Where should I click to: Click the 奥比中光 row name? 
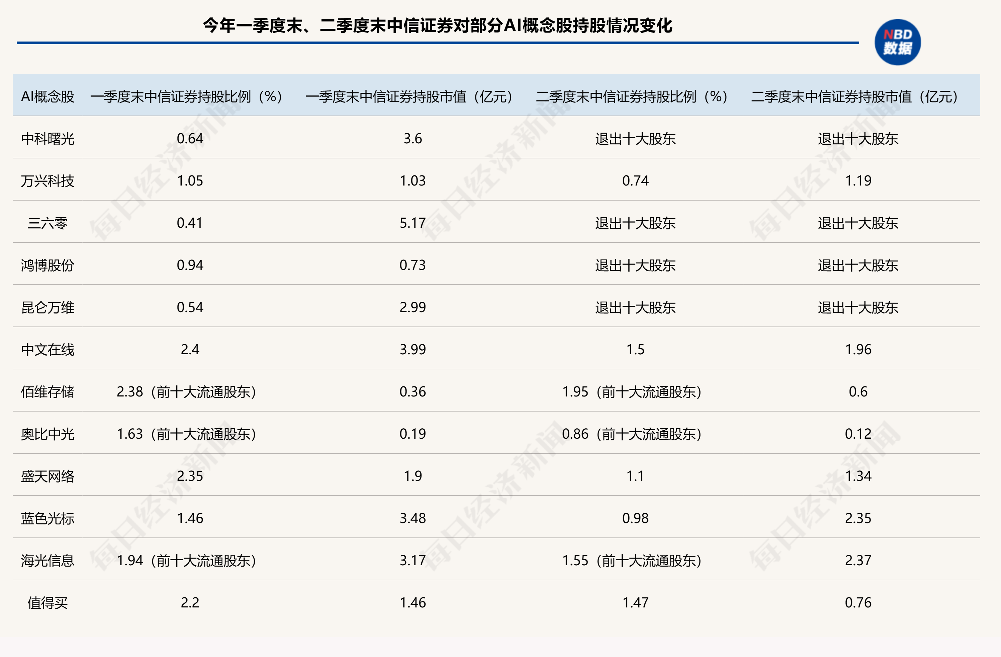tap(48, 434)
